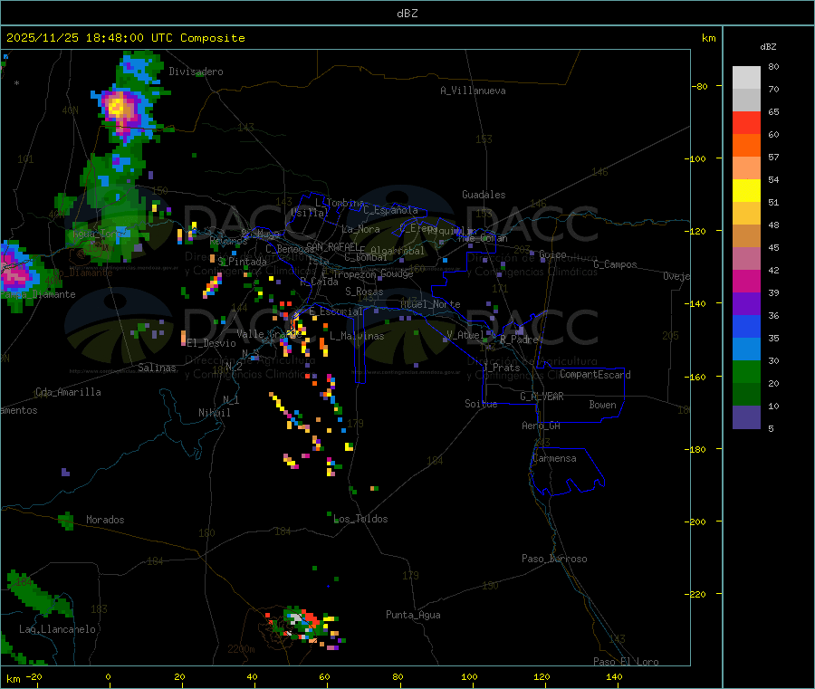The height and width of the screenshot is (689, 815).
Task: Click the yellow 54 dBZ legend swatch
Action: click(x=746, y=191)
